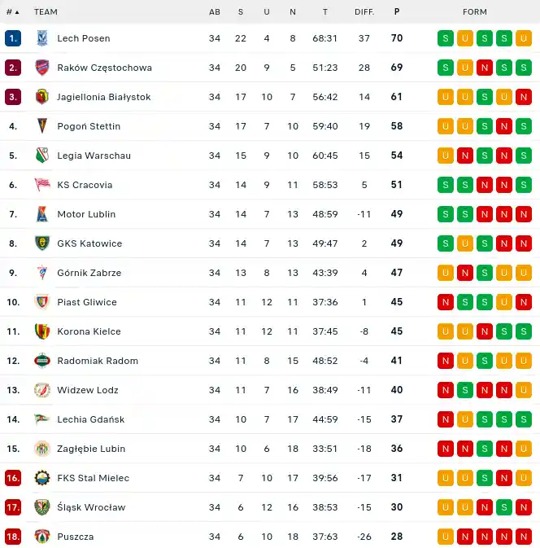Select the TEAM column header
The image size is (540, 548).
click(46, 12)
